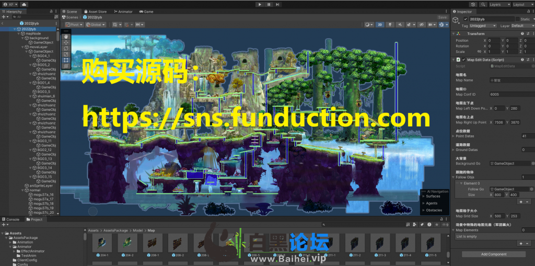Toggle scene effects icon
This screenshot has width=535, height=266.
[x=409, y=25]
